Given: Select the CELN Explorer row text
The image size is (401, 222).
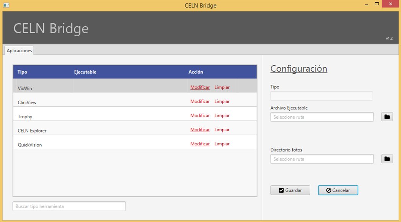Looking at the screenshot, I should pyautogui.click(x=32, y=131).
